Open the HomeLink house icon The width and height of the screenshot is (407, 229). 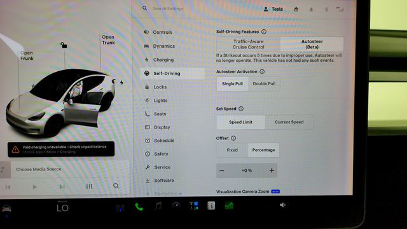tap(296, 10)
